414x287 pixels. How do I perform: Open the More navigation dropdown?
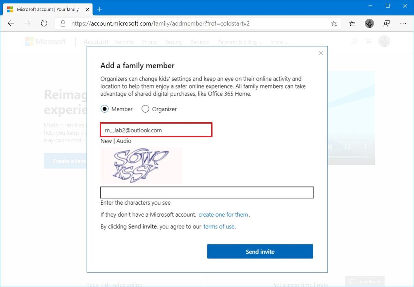coord(279,42)
